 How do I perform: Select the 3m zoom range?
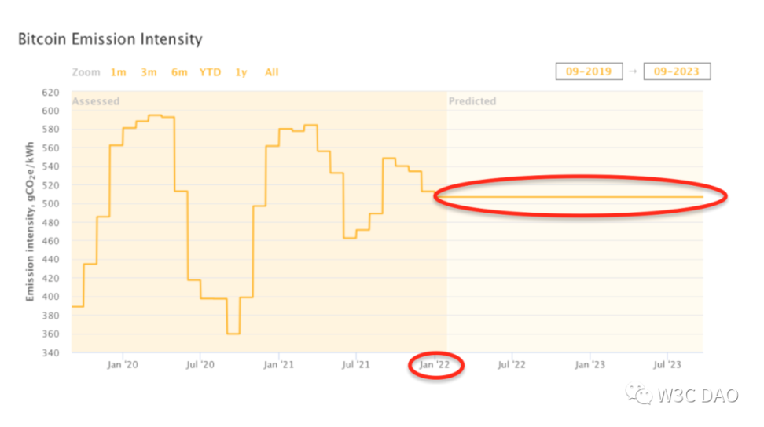[149, 72]
